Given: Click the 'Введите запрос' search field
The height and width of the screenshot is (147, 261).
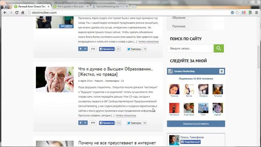Looking at the screenshot, I should click(190, 49).
